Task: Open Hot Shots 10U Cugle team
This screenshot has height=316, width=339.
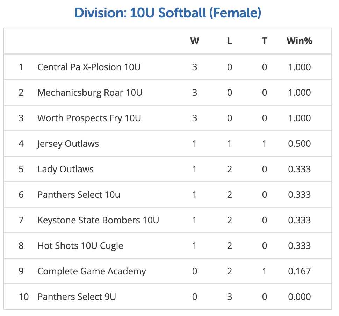Action: tap(80, 246)
